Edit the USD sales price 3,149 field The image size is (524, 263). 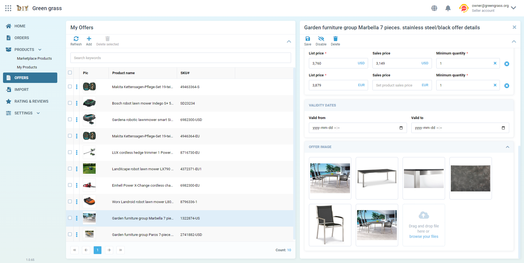point(402,63)
